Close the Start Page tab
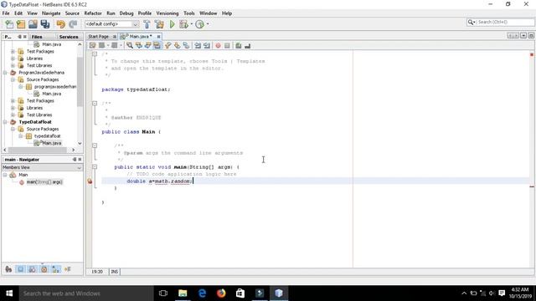The height and width of the screenshot is (301, 536). [114, 36]
